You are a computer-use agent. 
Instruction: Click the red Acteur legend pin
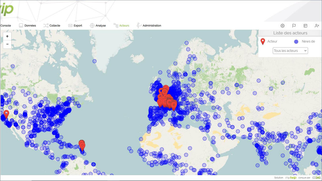pos(263,42)
